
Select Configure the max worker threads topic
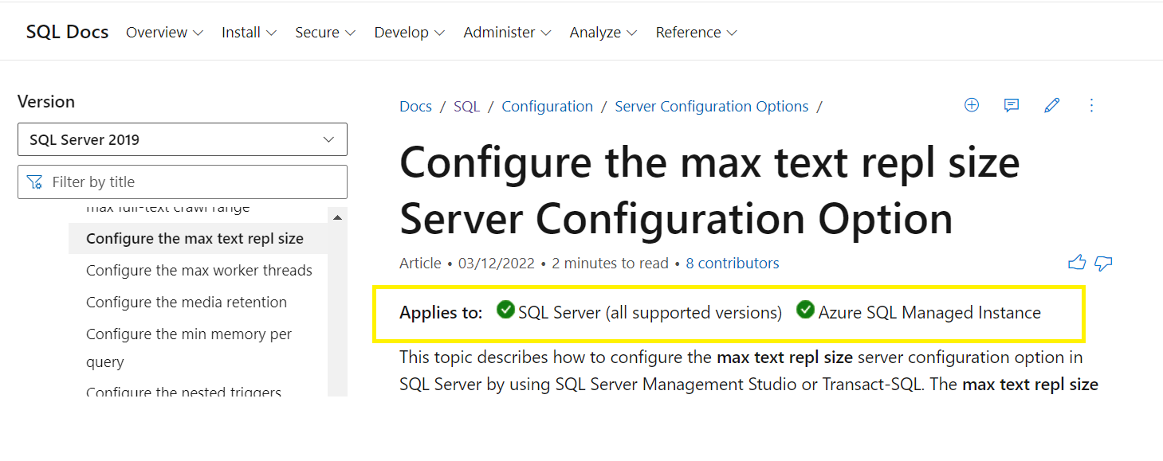pyautogui.click(x=199, y=270)
